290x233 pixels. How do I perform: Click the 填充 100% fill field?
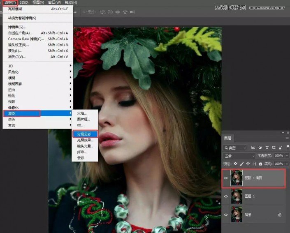tap(279, 164)
